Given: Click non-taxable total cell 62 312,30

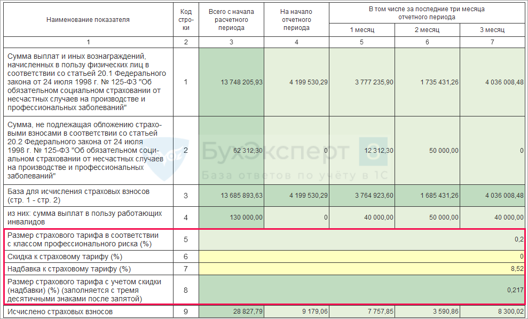Looking at the screenshot, I should [x=231, y=151].
